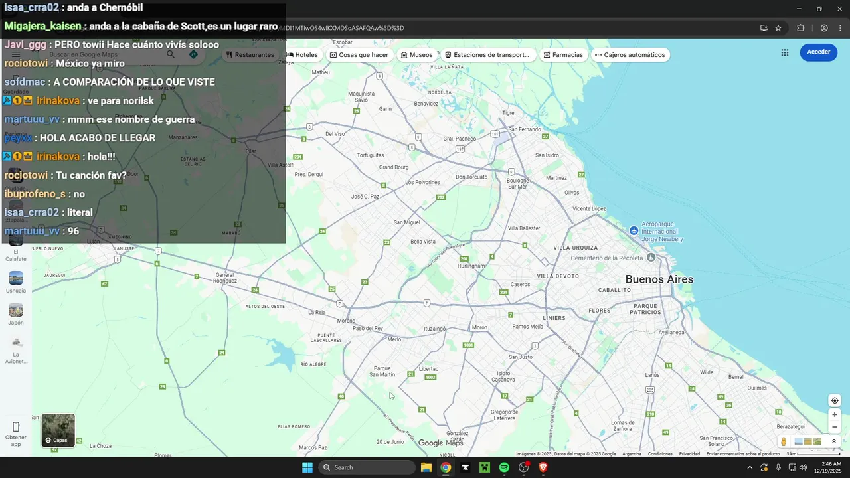Show hidden system tray icons

[750, 467]
